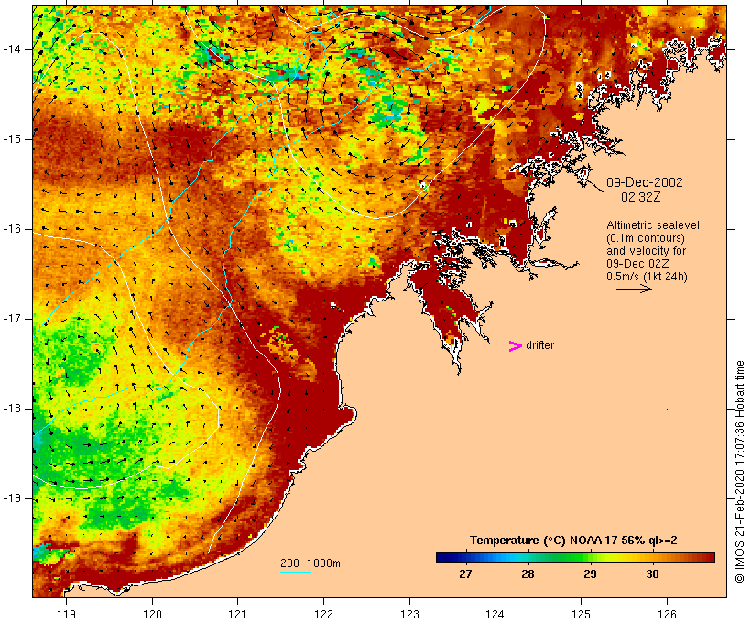Click the '09-Dec 02Z' velocity date line
Image resolution: width=751 pixels, height=623 pixels.
tap(637, 264)
